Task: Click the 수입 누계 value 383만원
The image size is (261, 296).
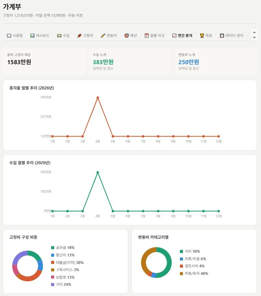Action: pos(103,62)
